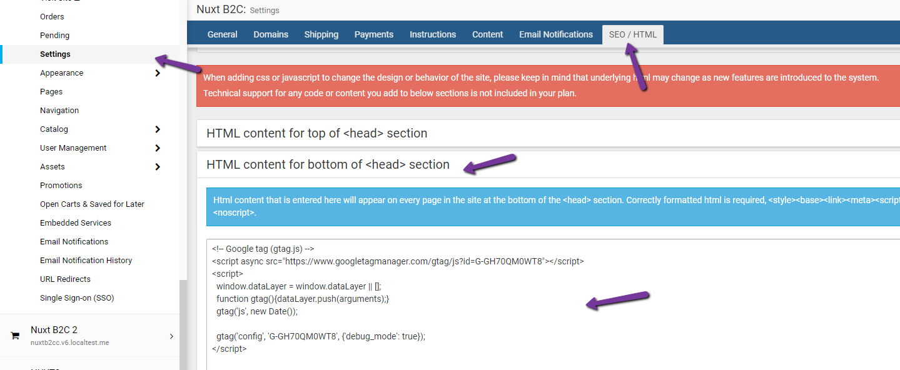This screenshot has width=900, height=370.
Task: Click the window.dataLayer line in the code
Action: tap(299, 286)
